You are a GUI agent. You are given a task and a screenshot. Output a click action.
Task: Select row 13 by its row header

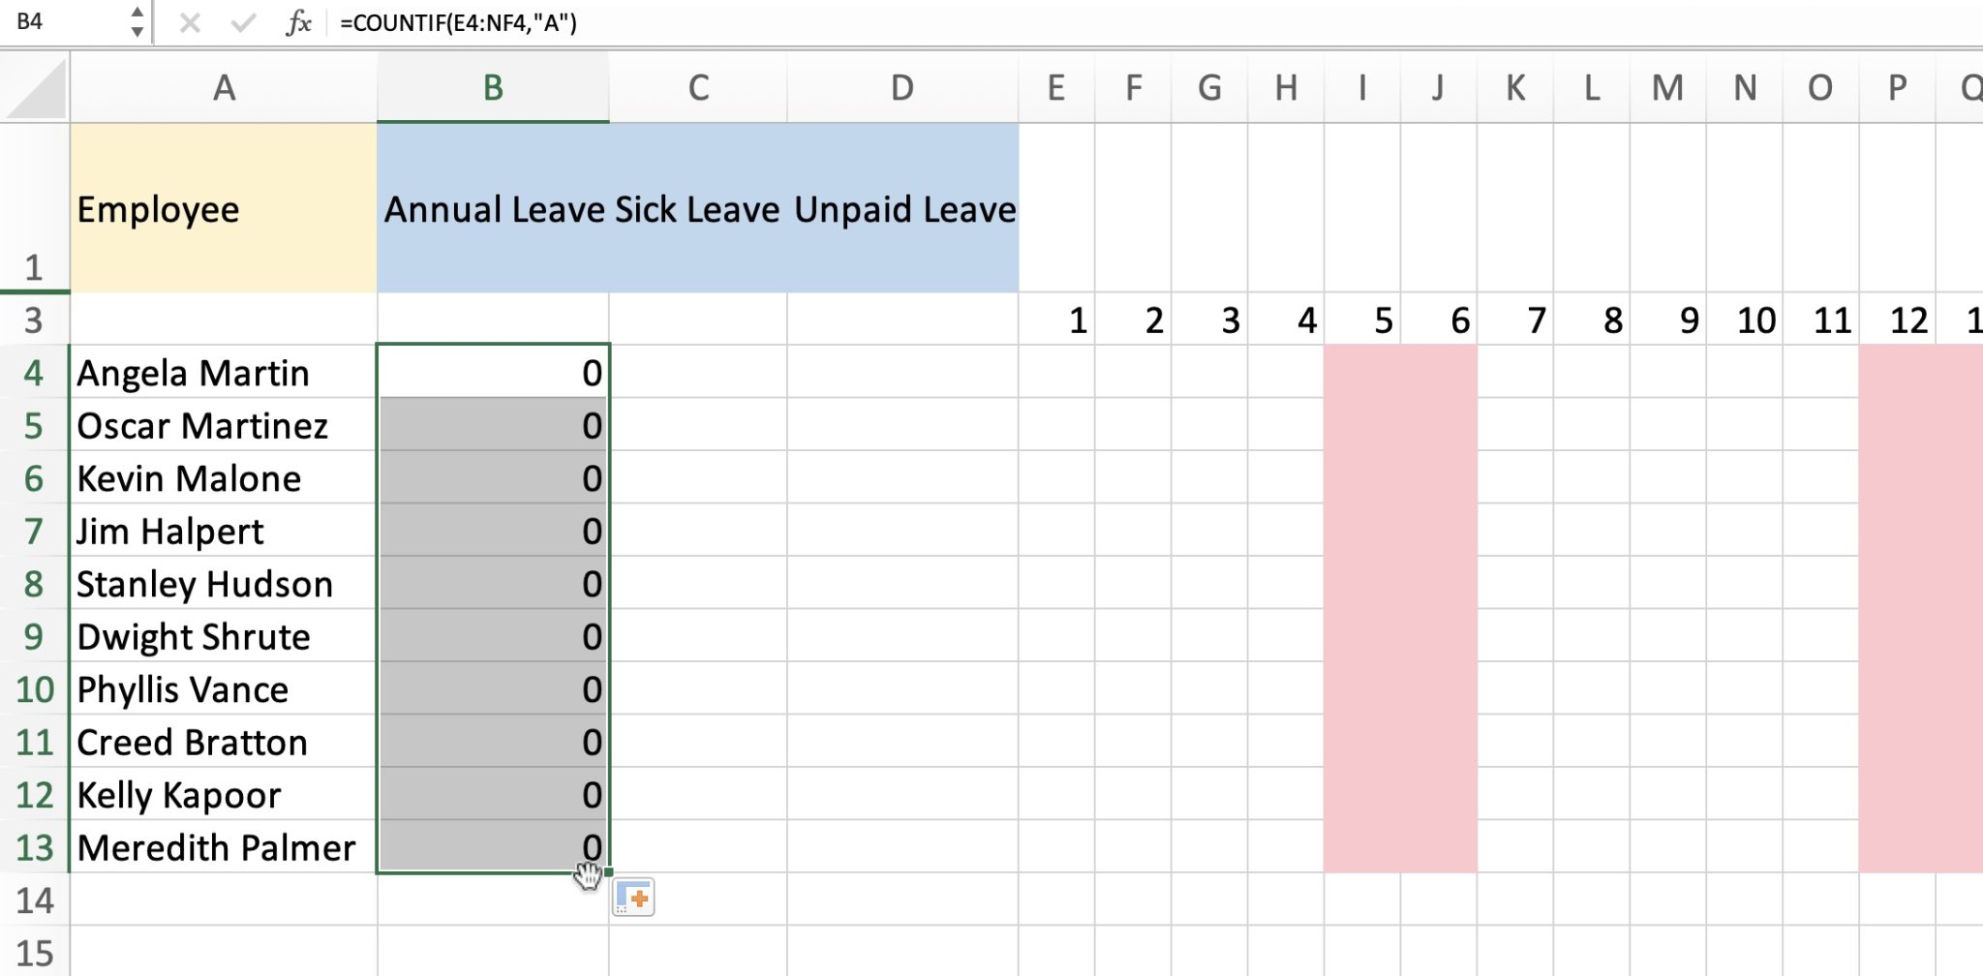(36, 848)
